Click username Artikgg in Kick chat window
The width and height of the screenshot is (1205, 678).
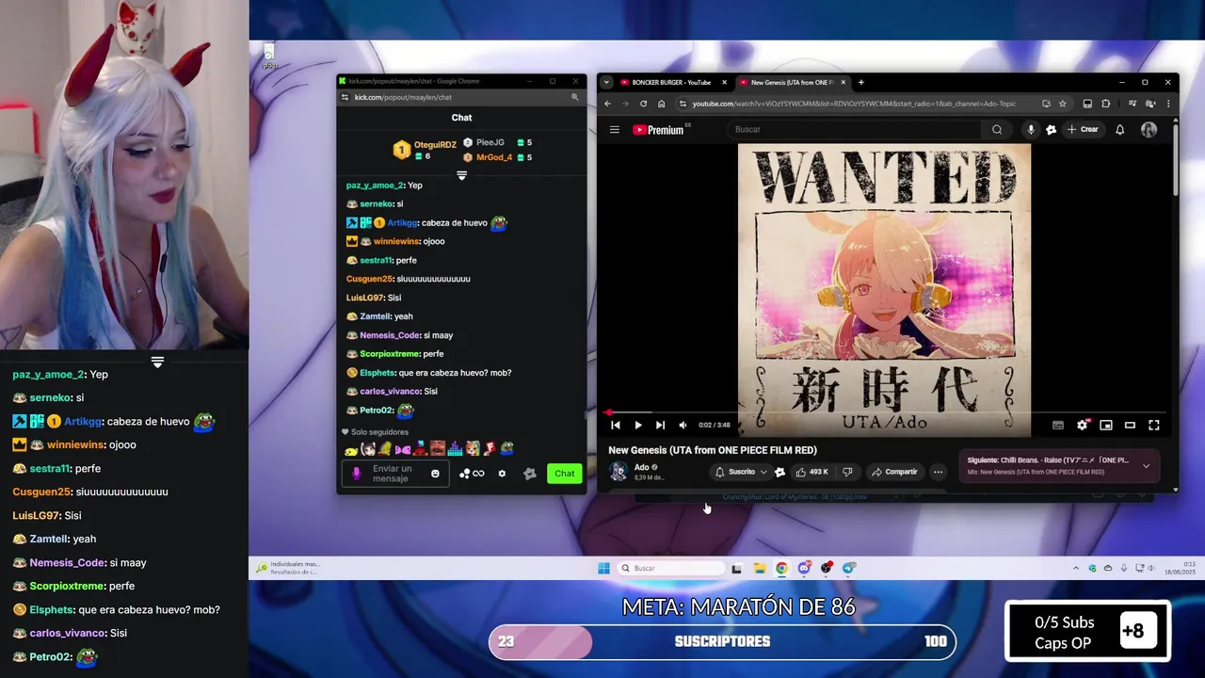(x=402, y=223)
